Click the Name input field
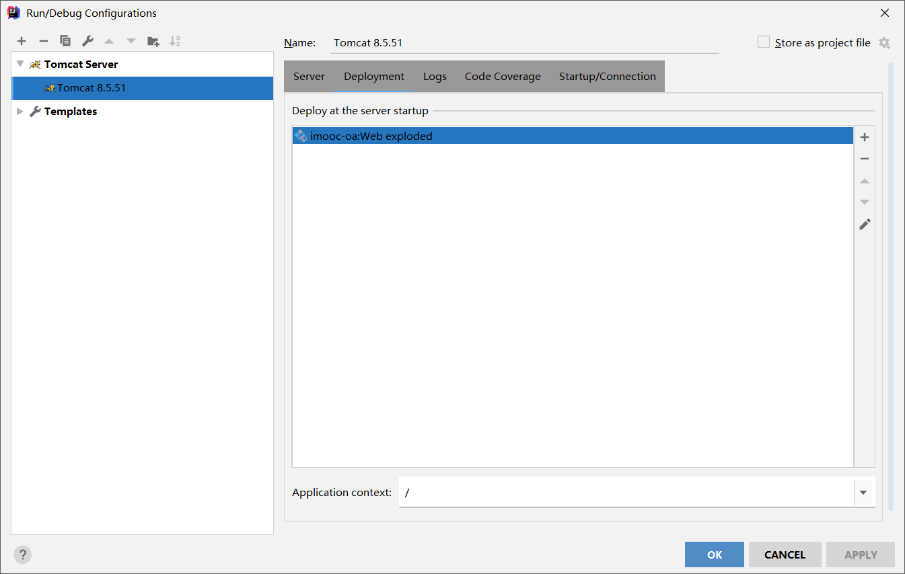This screenshot has width=905, height=574. point(526,43)
